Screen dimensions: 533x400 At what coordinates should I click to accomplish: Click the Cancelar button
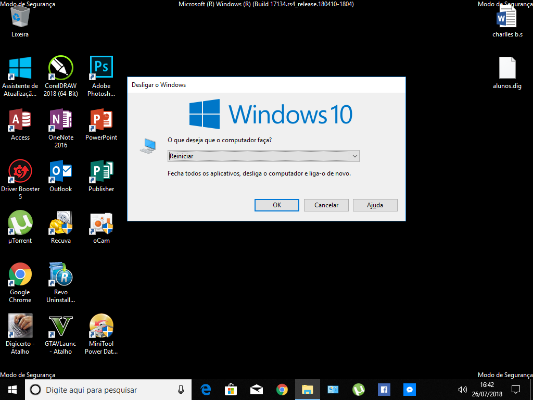(326, 205)
